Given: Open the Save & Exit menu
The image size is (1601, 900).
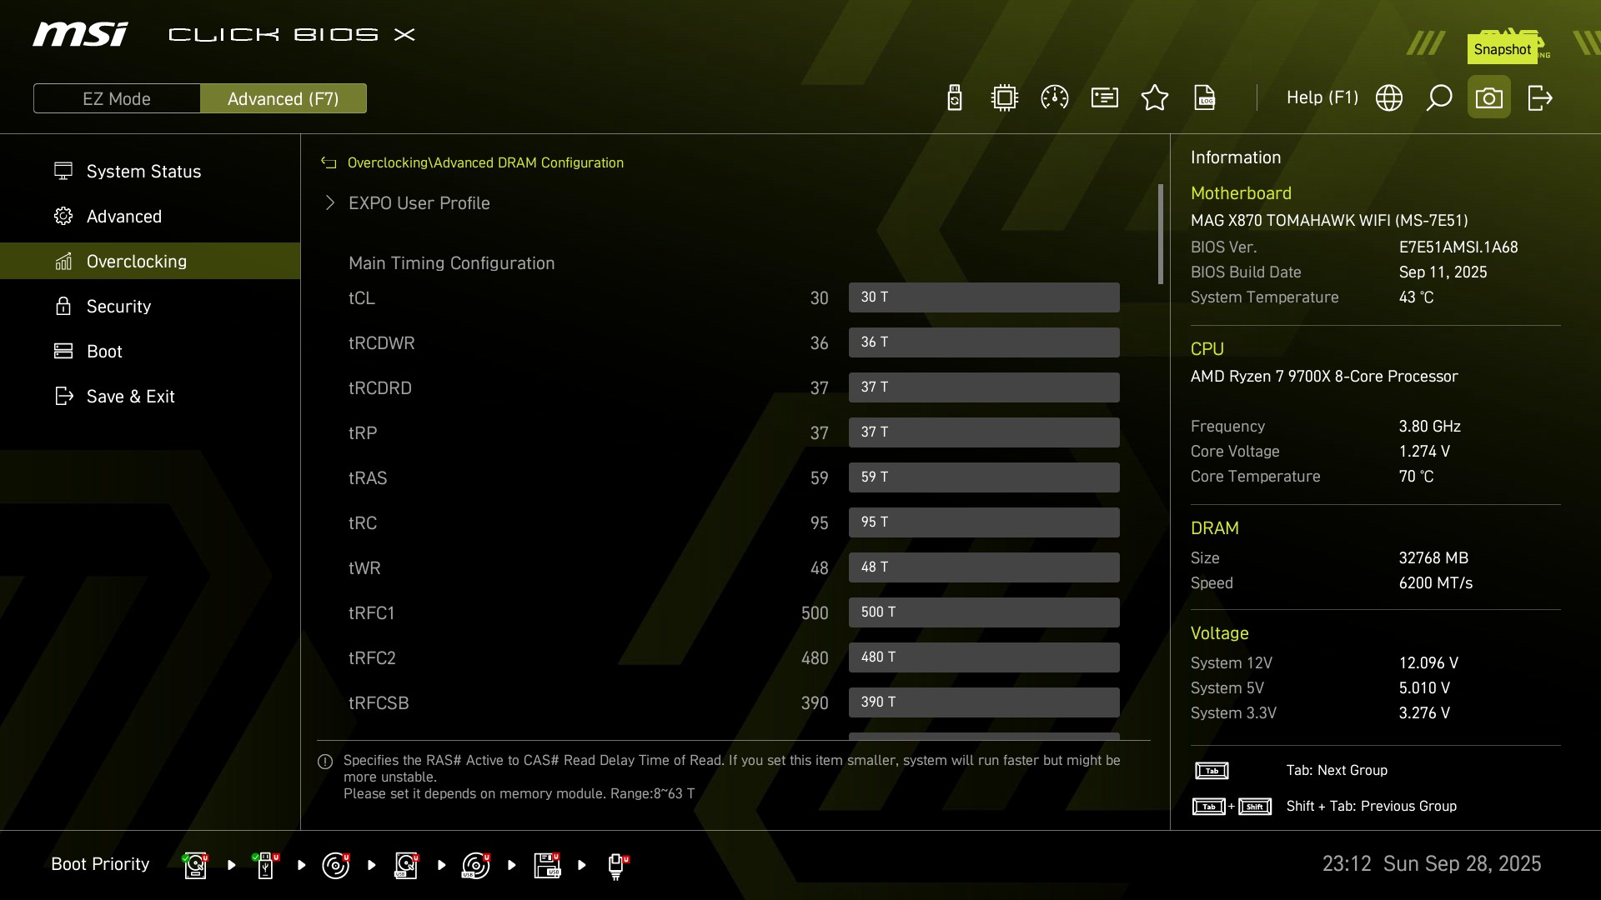Looking at the screenshot, I should point(130,397).
